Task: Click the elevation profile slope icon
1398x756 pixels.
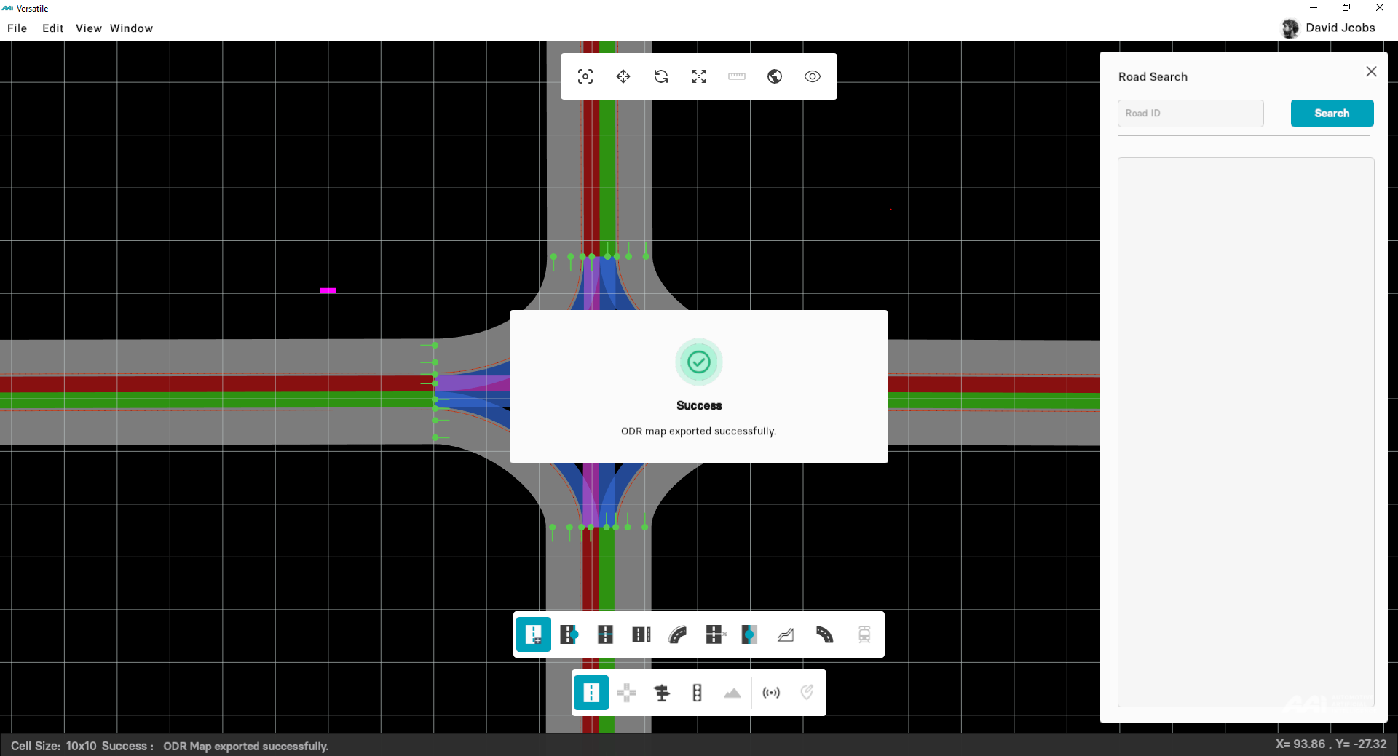Action: click(786, 634)
